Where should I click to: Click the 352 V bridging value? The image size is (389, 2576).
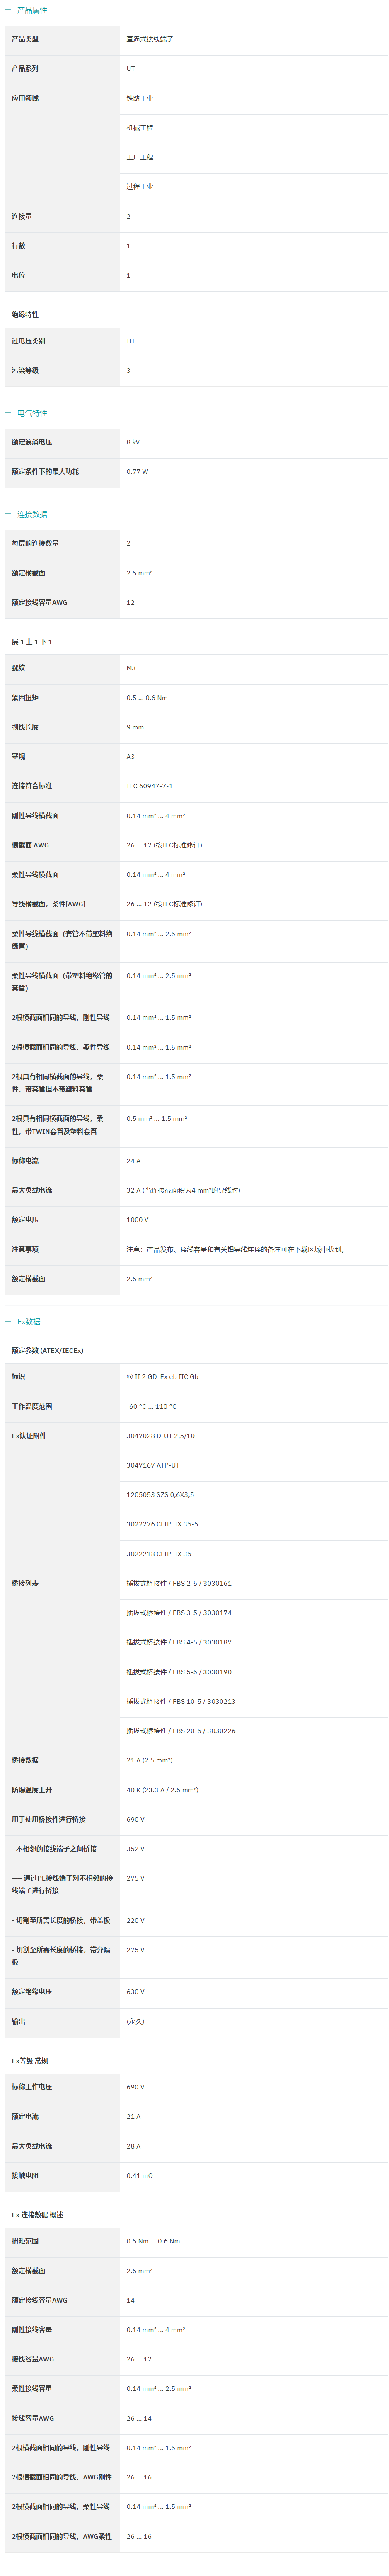(x=135, y=1849)
